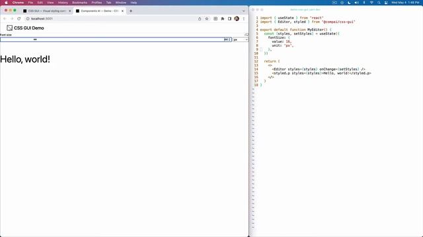Screen dimensions: 423x237
Task: Click the localhost:3001 address bar
Action: [110, 18]
